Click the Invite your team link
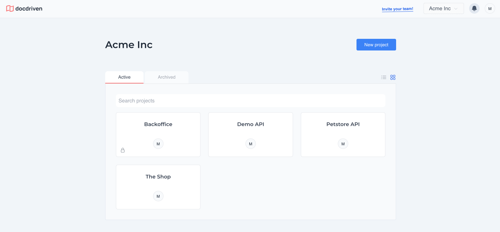The image size is (500, 232). pos(397,9)
